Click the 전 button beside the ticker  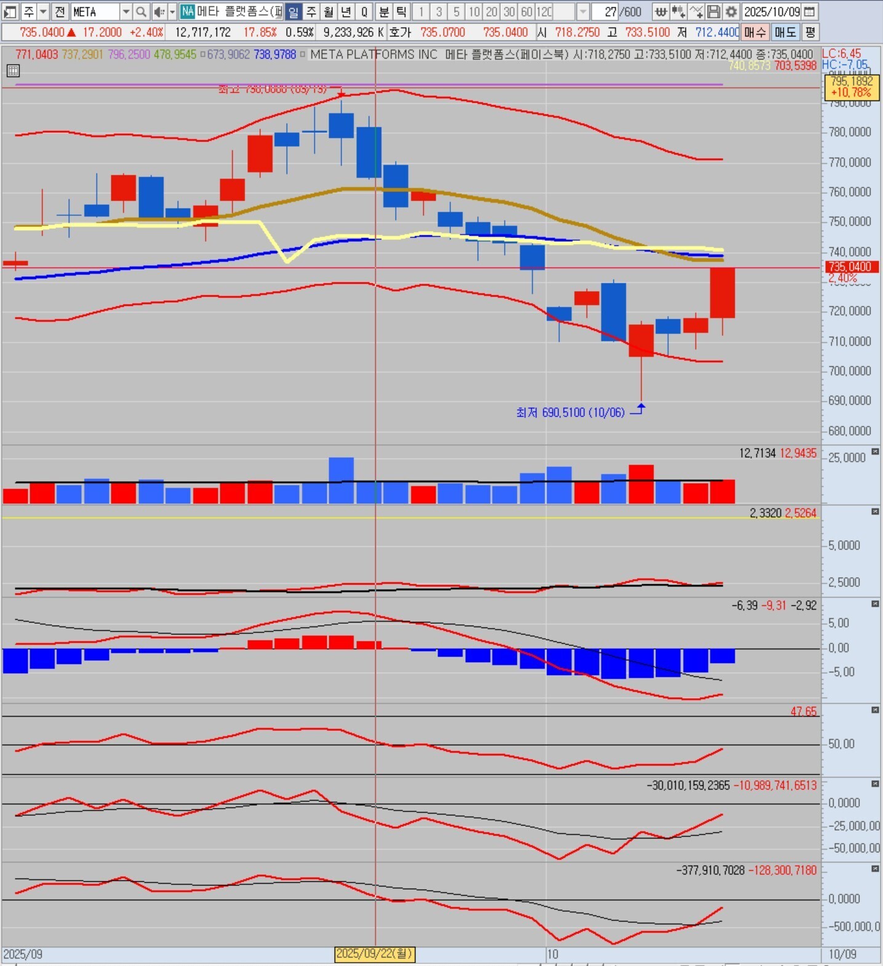tap(60, 12)
